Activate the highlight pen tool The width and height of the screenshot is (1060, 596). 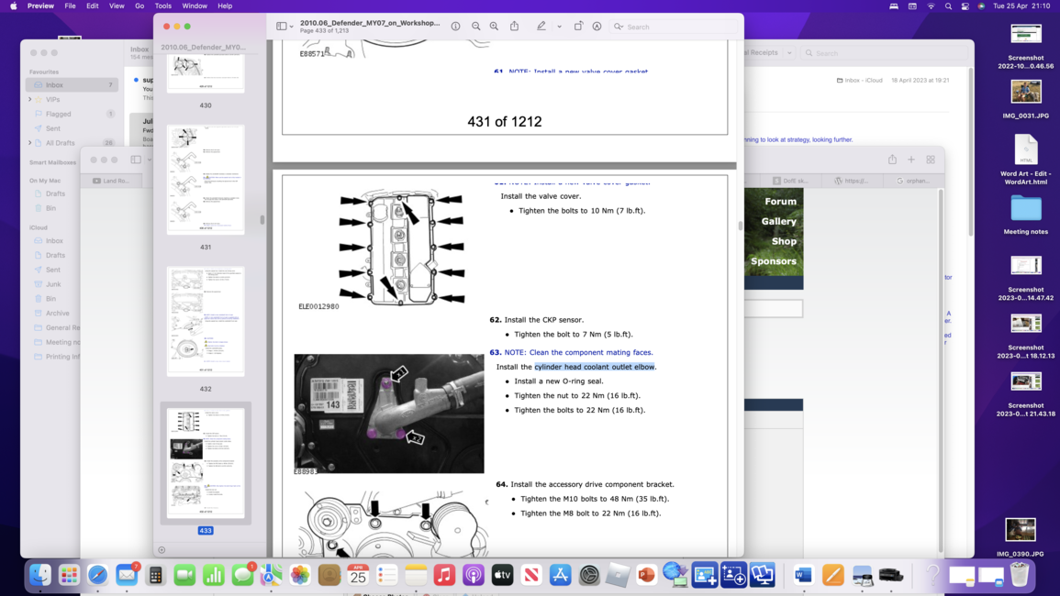[541, 26]
